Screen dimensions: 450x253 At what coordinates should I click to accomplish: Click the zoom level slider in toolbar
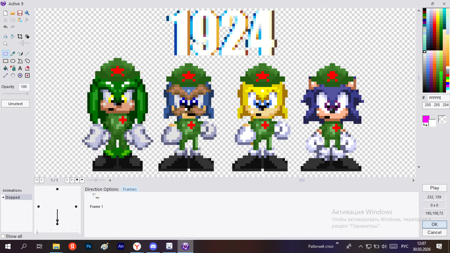click(x=23, y=43)
